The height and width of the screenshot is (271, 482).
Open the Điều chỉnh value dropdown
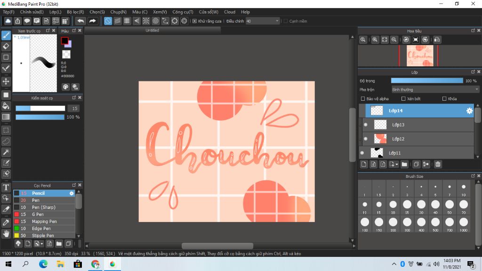[263, 21]
